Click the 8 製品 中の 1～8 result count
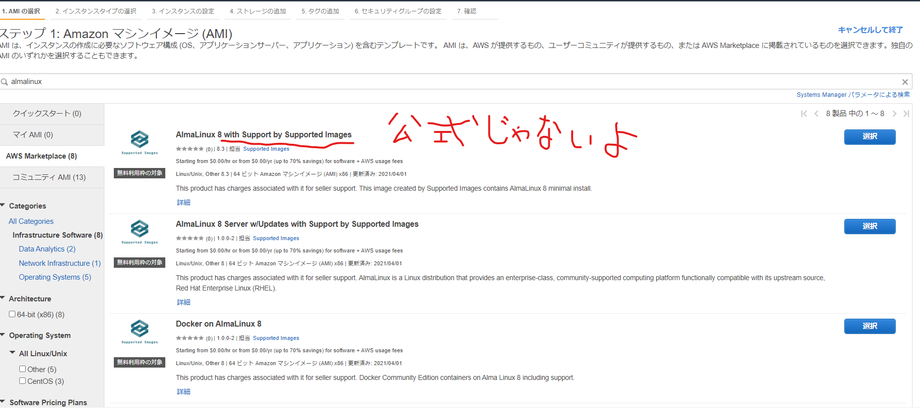Viewport: 920px width, 416px height. [x=855, y=114]
